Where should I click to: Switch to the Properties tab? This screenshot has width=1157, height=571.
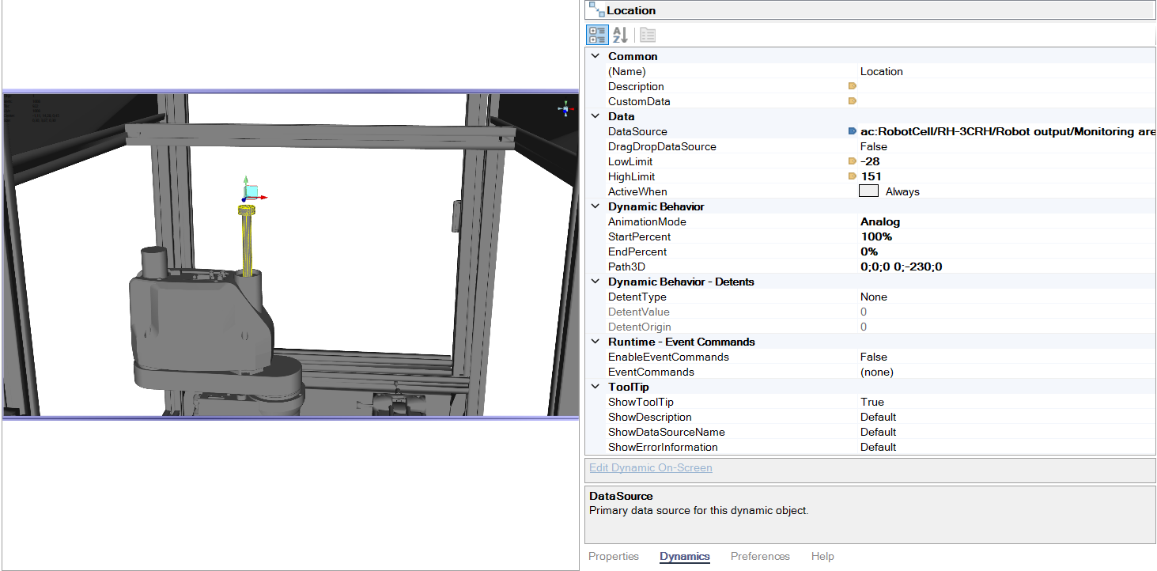coord(614,556)
